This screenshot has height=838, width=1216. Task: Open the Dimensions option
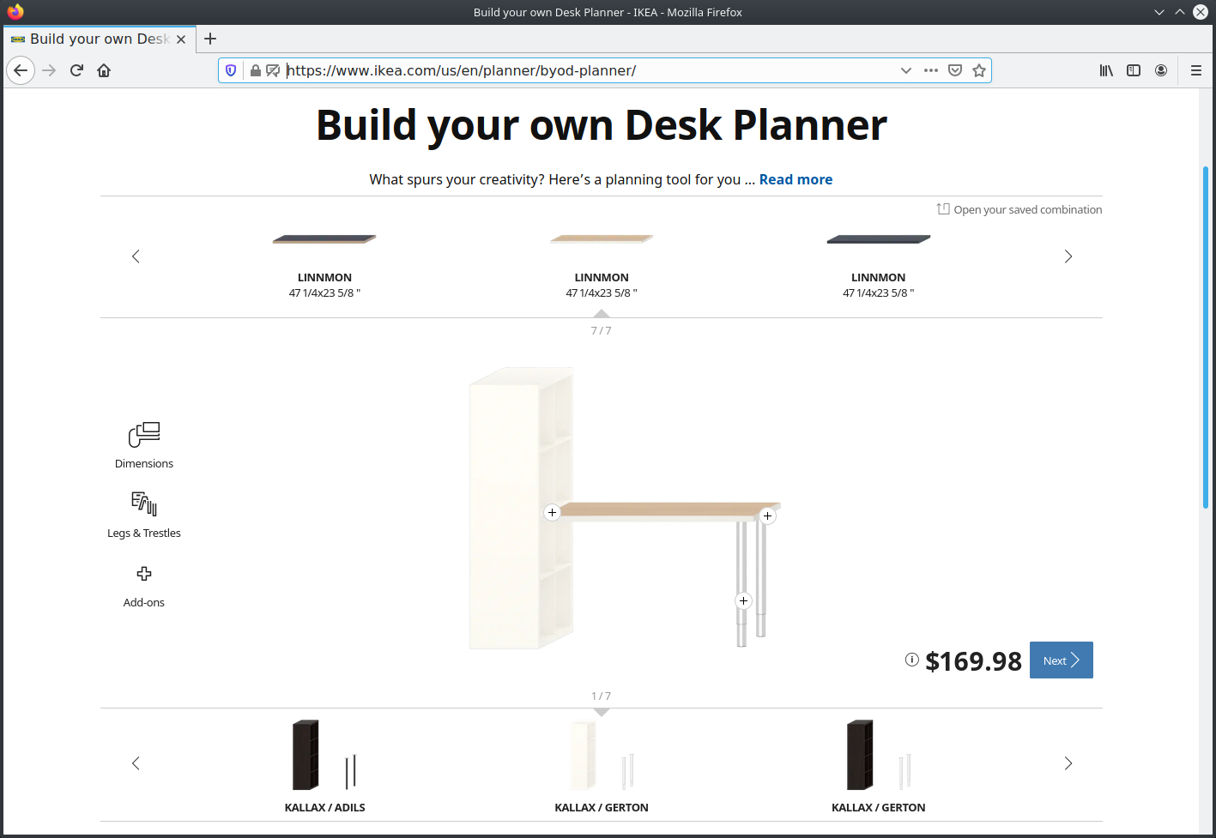(144, 445)
